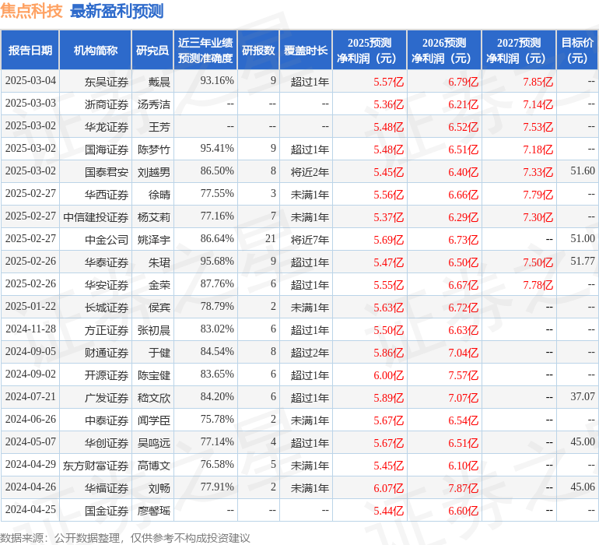Select the 近三年业绩预测准确度 column header
Screen dimensions: 599x545
tap(205, 50)
